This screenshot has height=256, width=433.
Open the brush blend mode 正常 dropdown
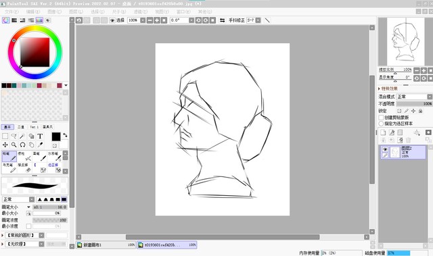click(x=32, y=199)
